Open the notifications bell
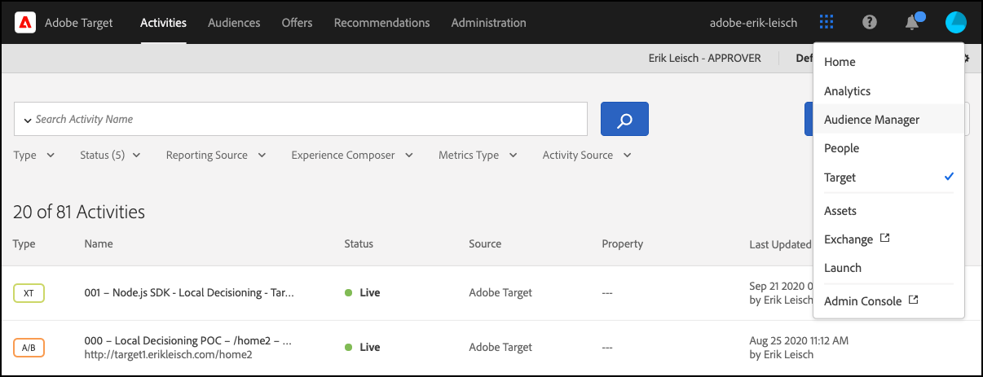 coord(912,23)
